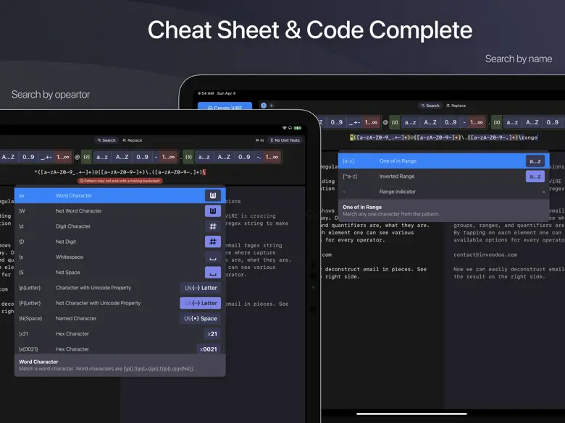This screenshot has height=423, width=565.
Task: Click 'a...z' token in group 2, back iPad
Action: click(410, 122)
